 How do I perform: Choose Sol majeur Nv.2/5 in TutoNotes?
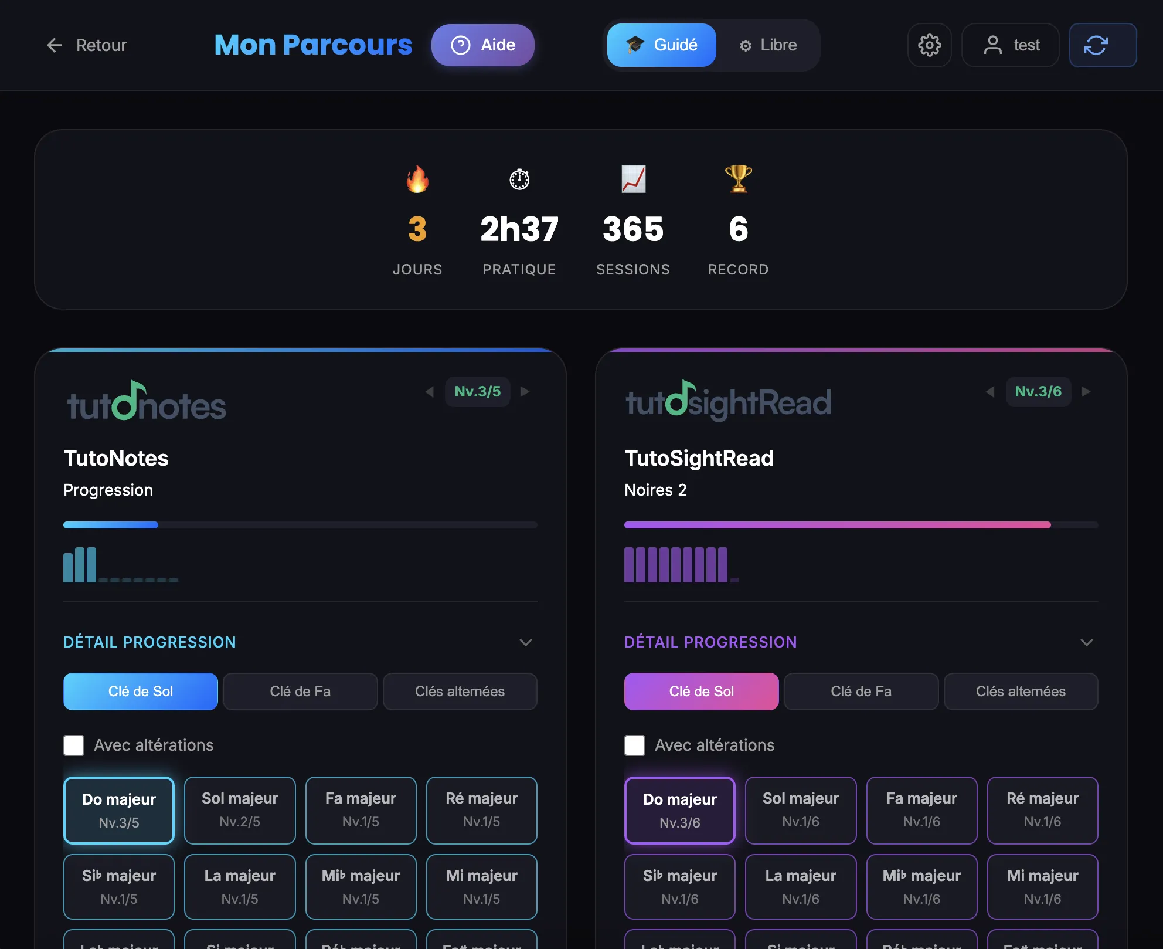coord(240,811)
